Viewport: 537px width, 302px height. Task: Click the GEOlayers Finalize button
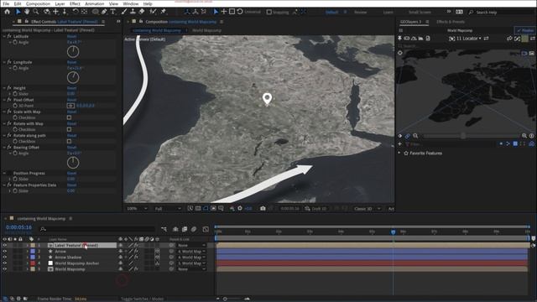click(x=525, y=30)
